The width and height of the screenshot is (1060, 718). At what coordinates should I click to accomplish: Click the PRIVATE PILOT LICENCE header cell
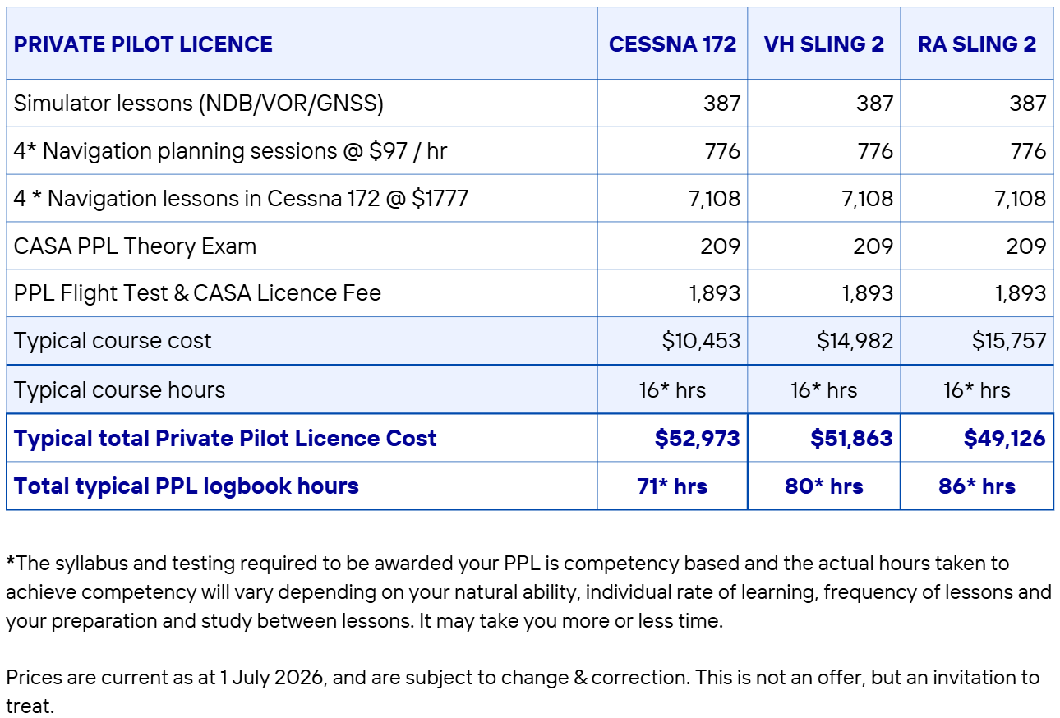302,44
